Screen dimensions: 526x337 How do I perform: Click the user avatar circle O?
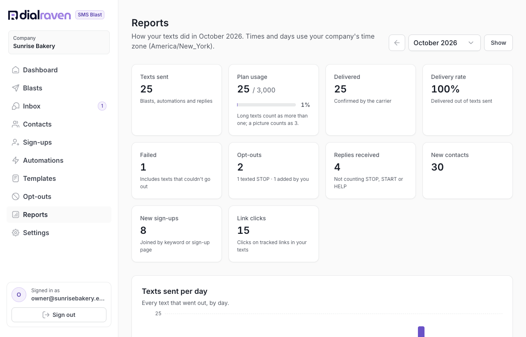point(19,295)
